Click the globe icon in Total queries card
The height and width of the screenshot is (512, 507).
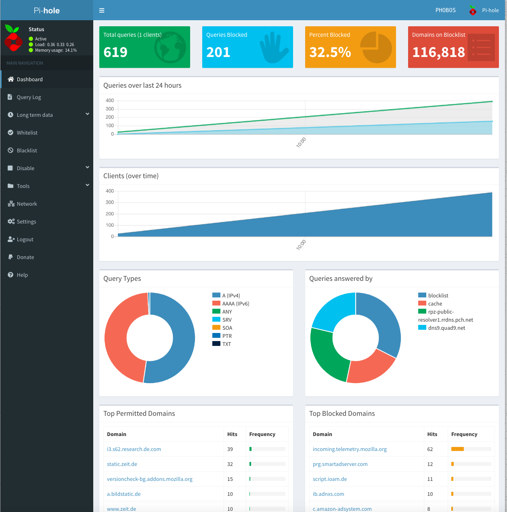pos(170,47)
